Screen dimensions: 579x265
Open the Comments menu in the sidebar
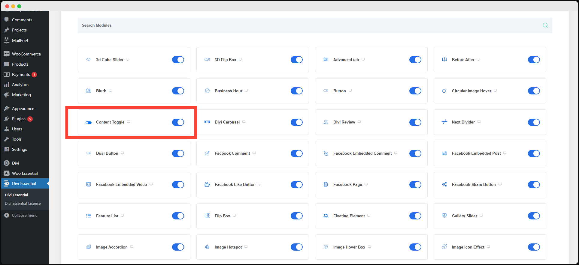tap(25, 20)
